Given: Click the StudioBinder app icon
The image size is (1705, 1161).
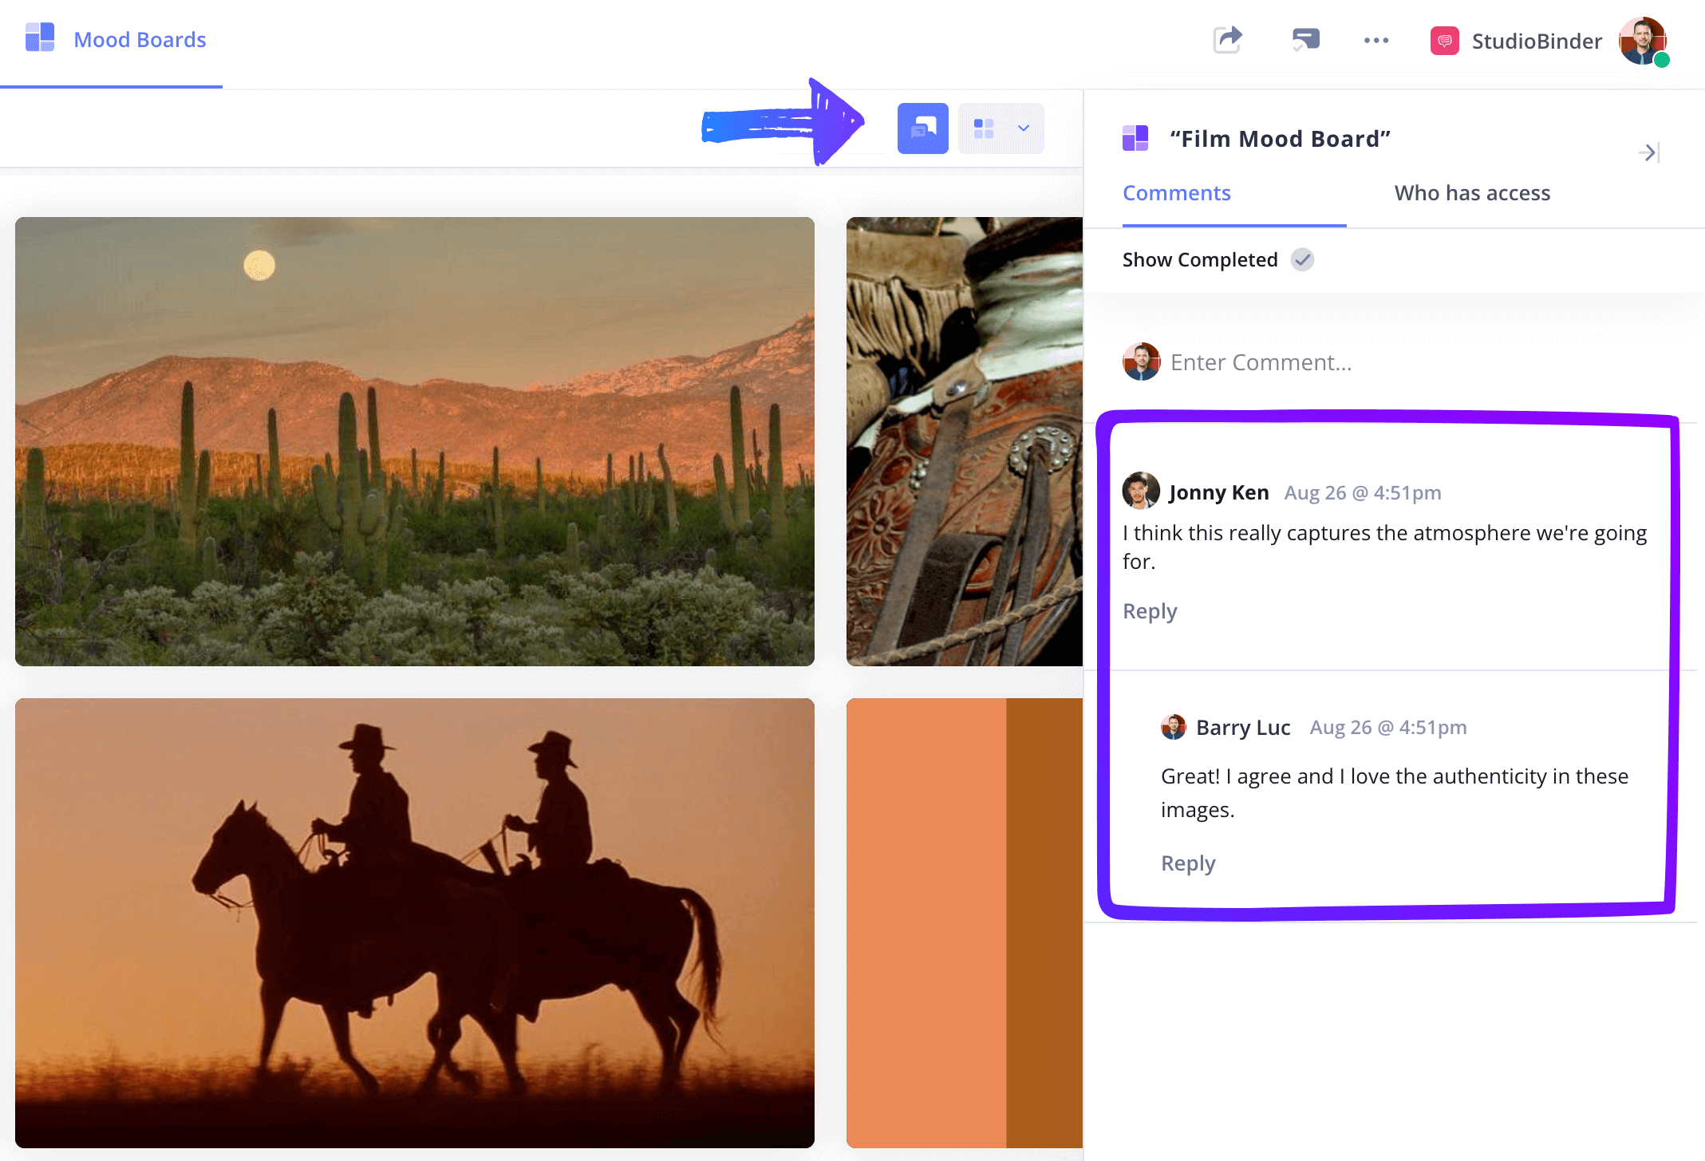Looking at the screenshot, I should [1442, 39].
